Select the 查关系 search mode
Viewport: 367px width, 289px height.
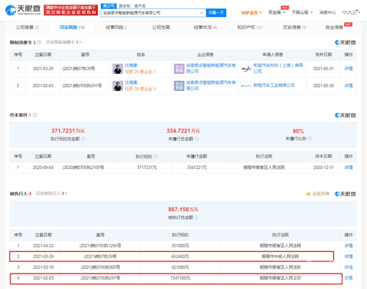point(139,6)
